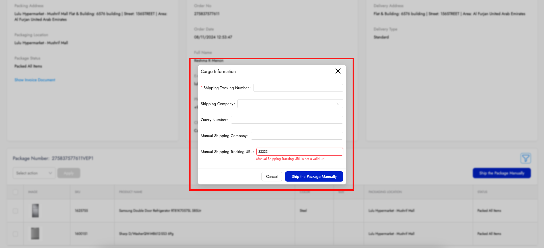Click the Product Name column header
544x248 pixels.
point(130,192)
